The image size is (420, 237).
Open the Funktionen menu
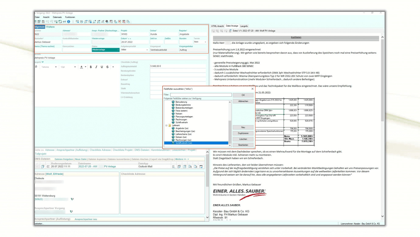(x=70, y=17)
